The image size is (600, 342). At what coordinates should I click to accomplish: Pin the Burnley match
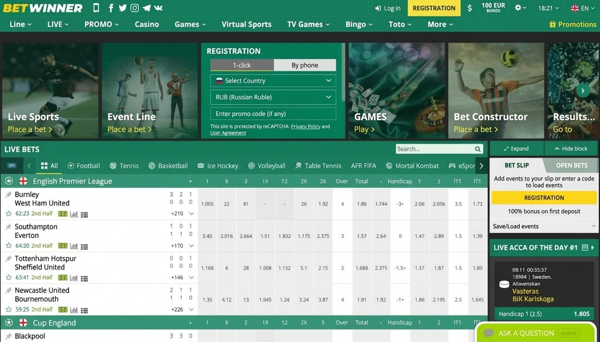pyautogui.click(x=8, y=195)
